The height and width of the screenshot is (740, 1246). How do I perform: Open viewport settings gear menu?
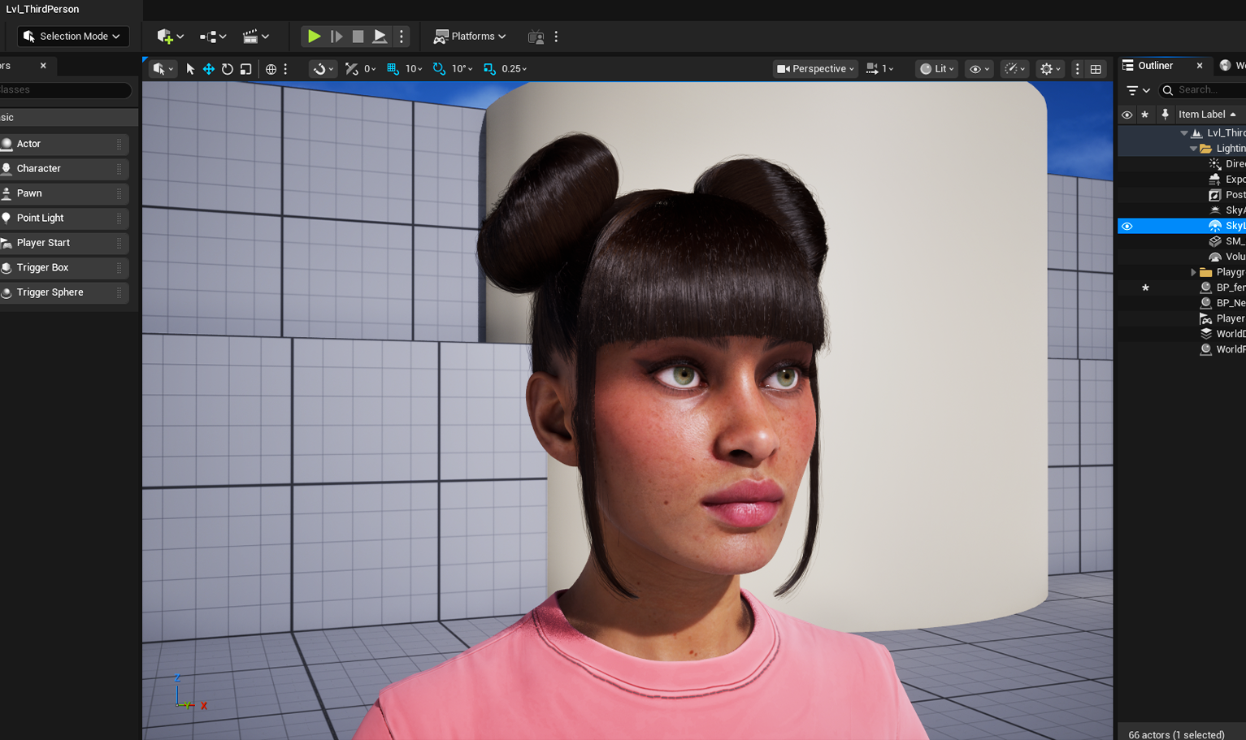[1050, 69]
